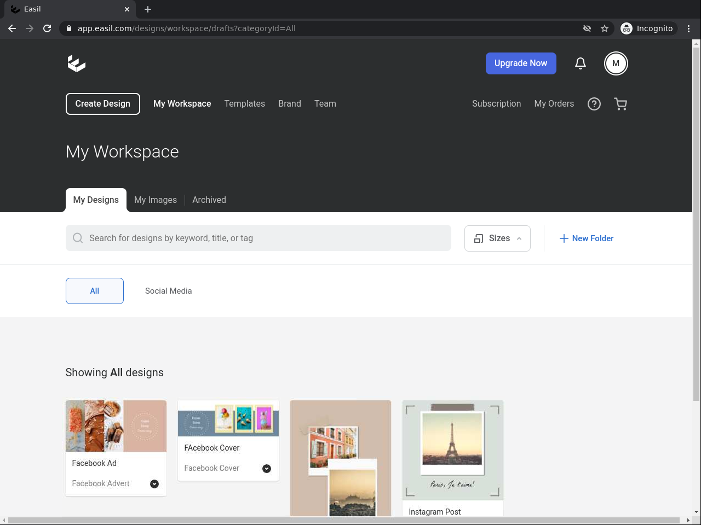This screenshot has height=525, width=701.
Task: Switch to My Images tab
Action: click(x=156, y=200)
